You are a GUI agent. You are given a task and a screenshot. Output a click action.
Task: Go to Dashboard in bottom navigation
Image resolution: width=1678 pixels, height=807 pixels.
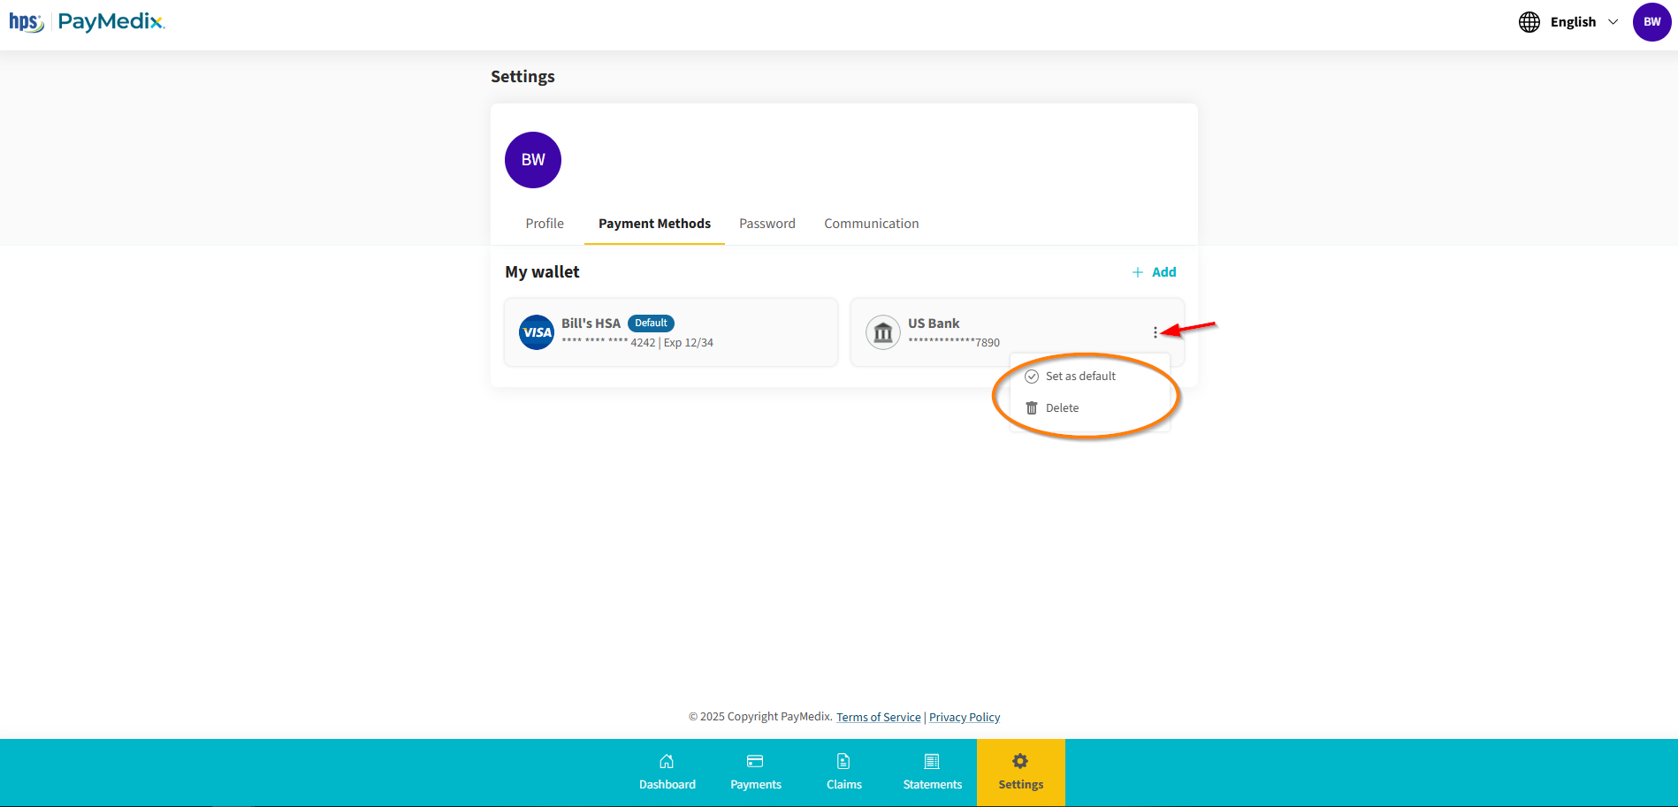pyautogui.click(x=667, y=773)
